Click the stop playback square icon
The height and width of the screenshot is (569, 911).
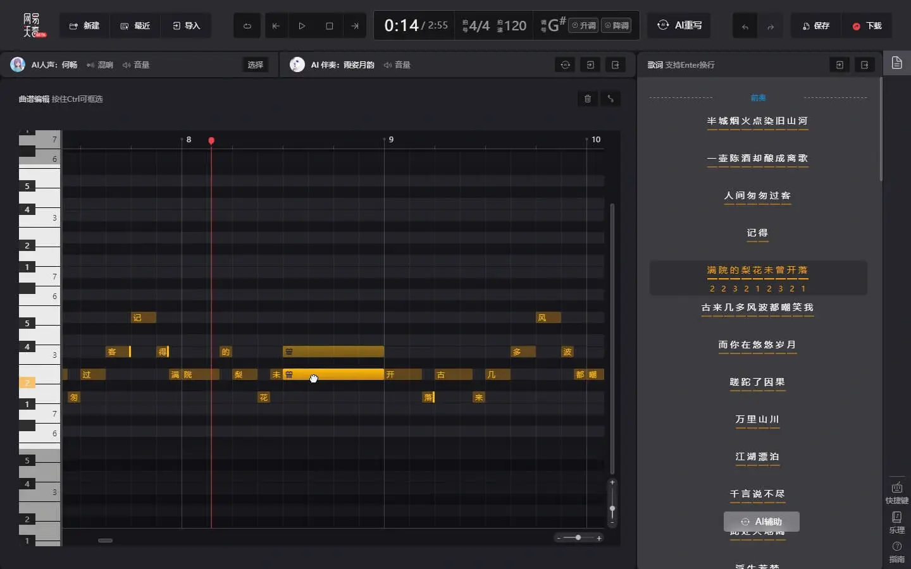tap(329, 26)
